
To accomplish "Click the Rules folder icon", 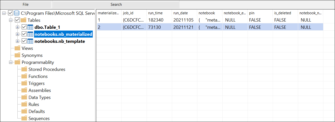I will [24, 104].
